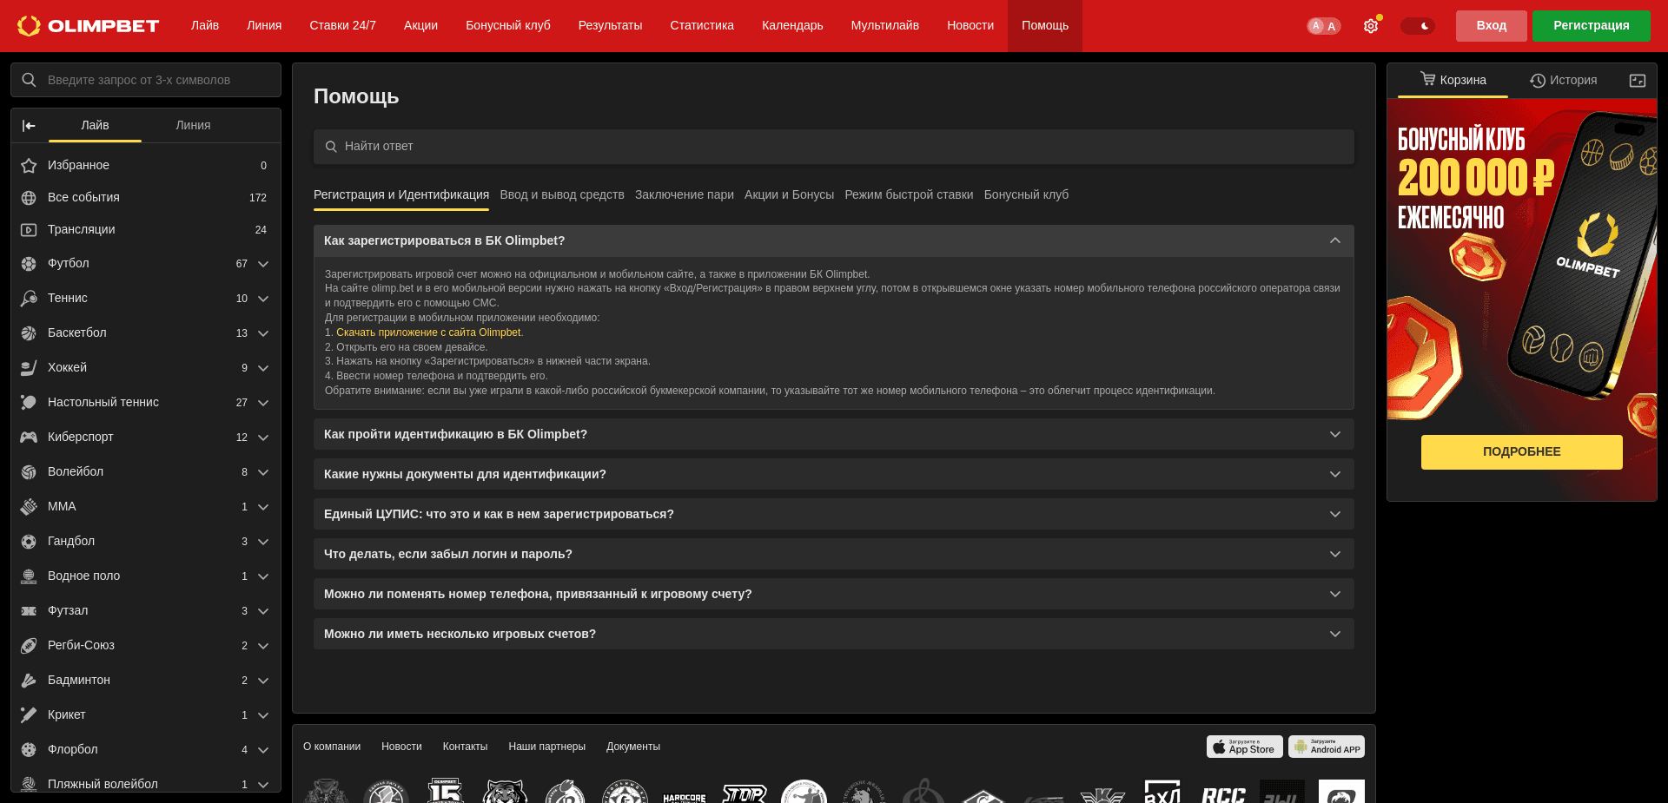Click the App Store download badge
Viewport: 1668px width, 803px height.
coord(1244,747)
